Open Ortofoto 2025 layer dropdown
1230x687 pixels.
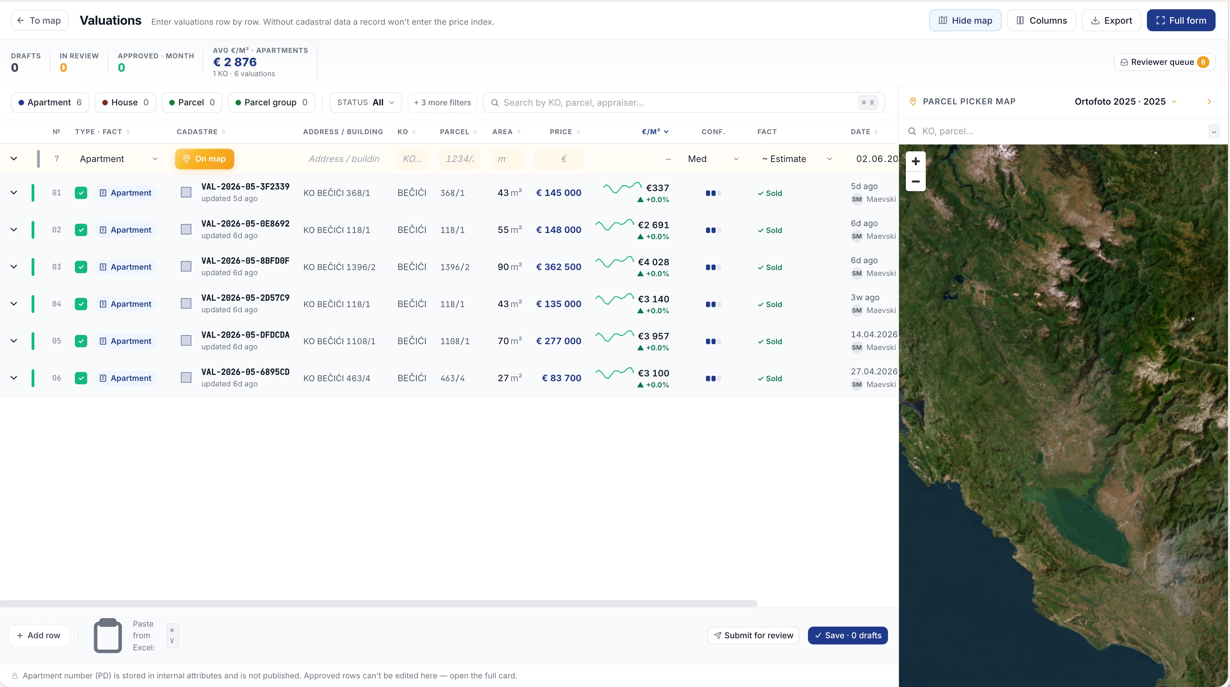[x=1125, y=102]
